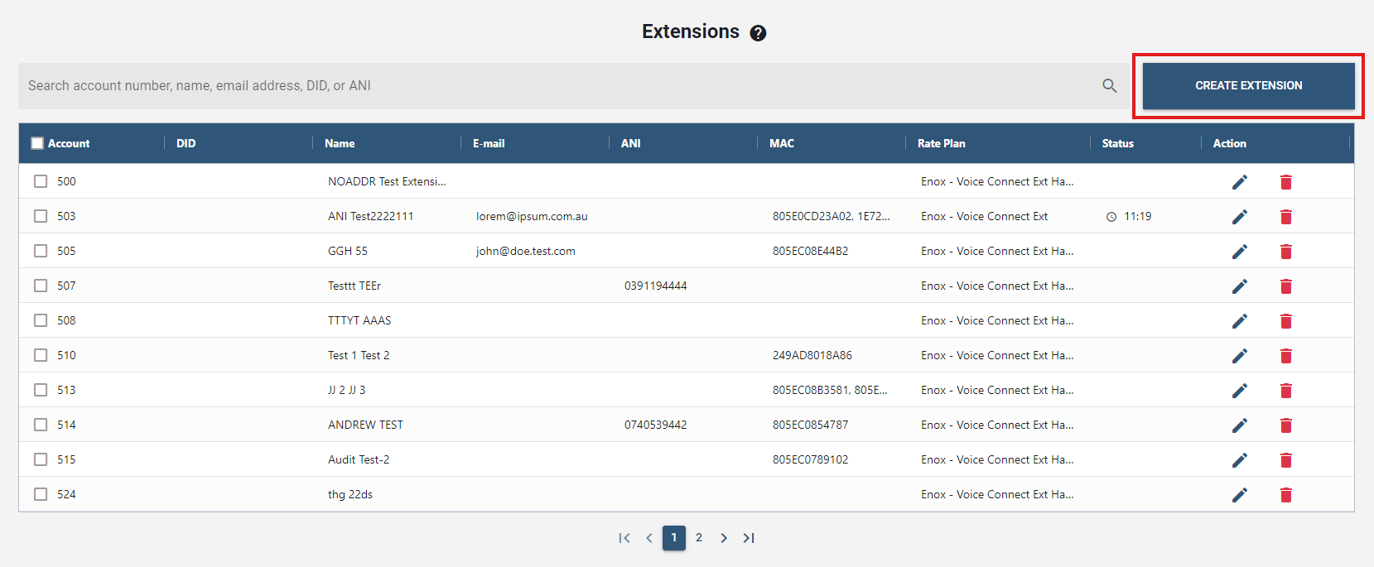Click the clock status icon on row 503
This screenshot has height=567, width=1374.
coord(1111,217)
